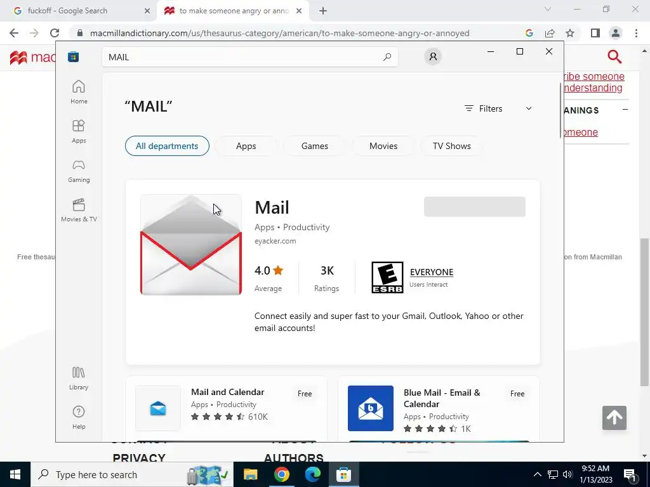
Task: Click the Store search input field
Action: point(250,57)
